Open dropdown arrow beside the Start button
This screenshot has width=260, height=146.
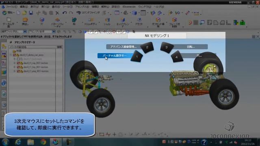(14, 13)
